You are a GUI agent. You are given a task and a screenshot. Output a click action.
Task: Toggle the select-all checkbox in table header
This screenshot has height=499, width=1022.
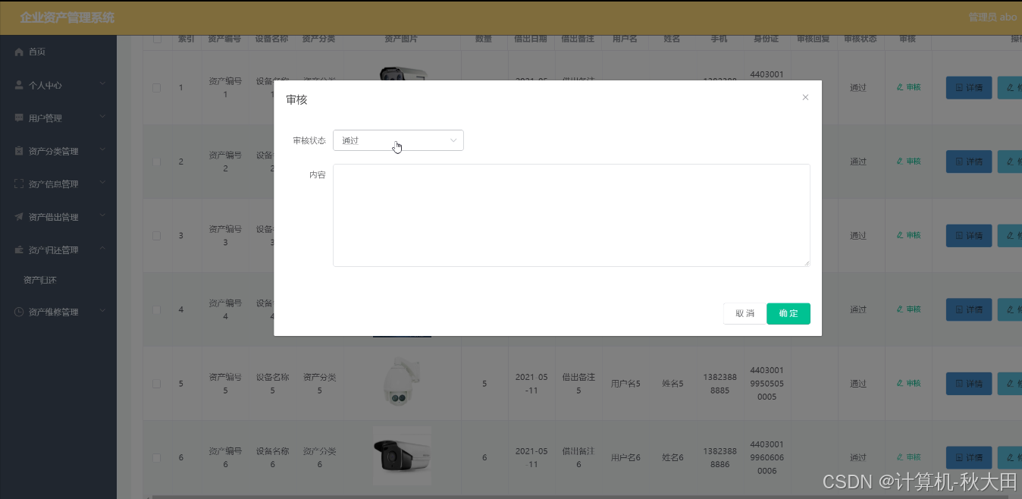point(157,39)
